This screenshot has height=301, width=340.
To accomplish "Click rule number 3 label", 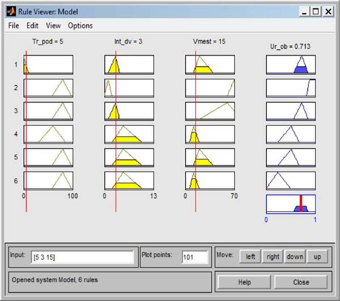I will tap(16, 111).
